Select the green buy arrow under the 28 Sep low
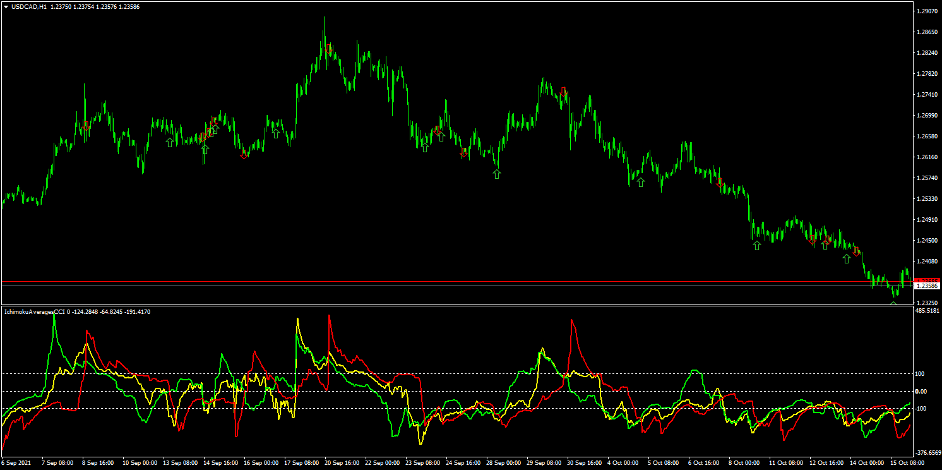This screenshot has width=942, height=470. click(497, 174)
